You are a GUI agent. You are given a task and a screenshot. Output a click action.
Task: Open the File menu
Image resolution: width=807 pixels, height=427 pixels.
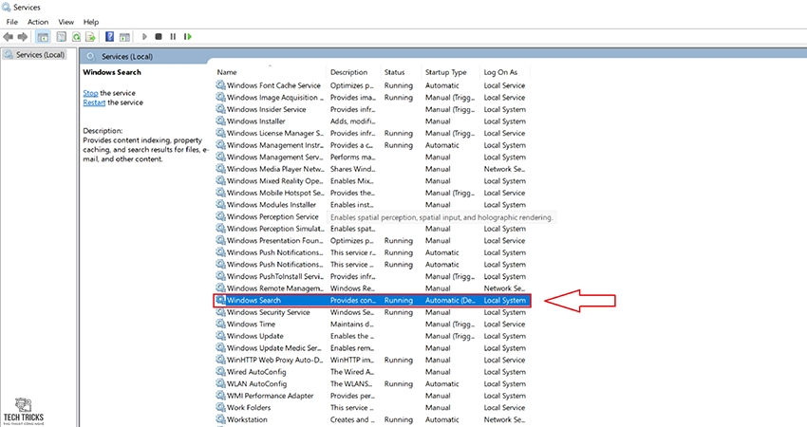point(11,22)
